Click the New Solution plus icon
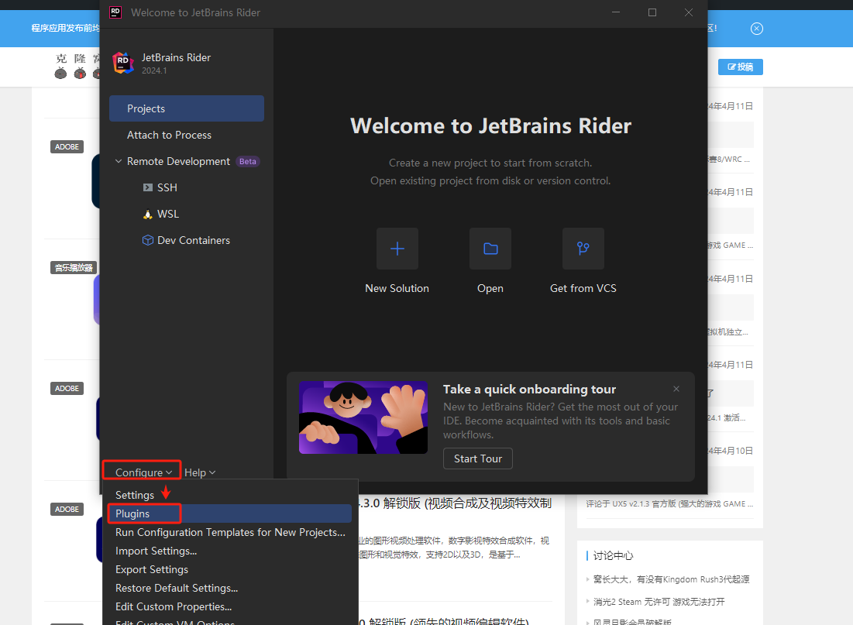The image size is (853, 625). click(x=397, y=249)
